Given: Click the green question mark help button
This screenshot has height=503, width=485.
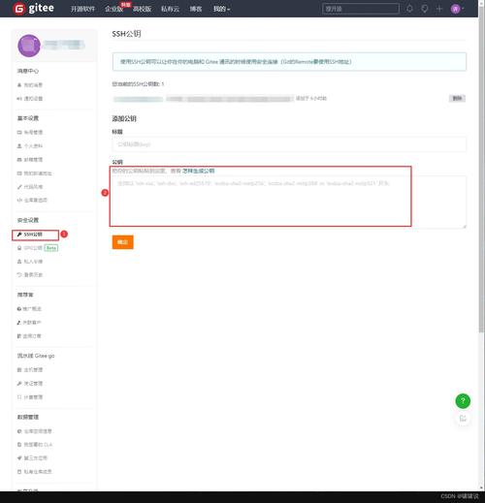Looking at the screenshot, I should coord(463,401).
